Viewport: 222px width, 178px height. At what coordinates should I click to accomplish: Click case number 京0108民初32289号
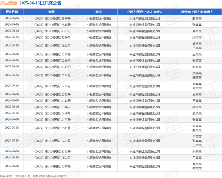58,60
